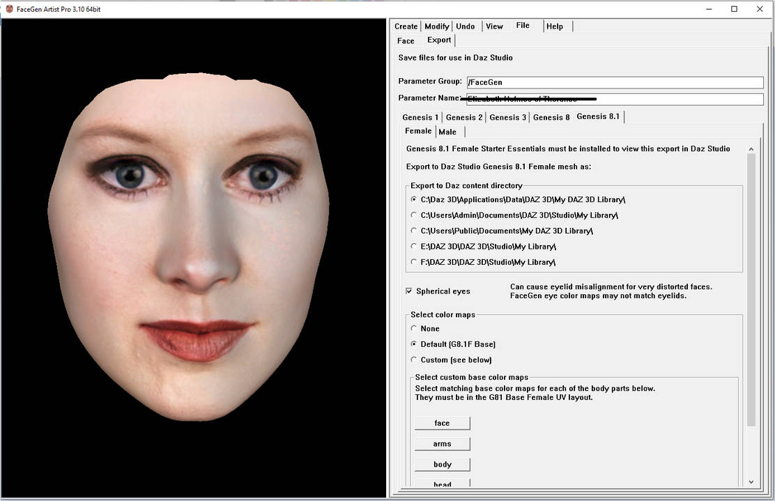Image resolution: width=775 pixels, height=501 pixels.
Task: Click the 3D face preview viewport
Action: click(193, 258)
